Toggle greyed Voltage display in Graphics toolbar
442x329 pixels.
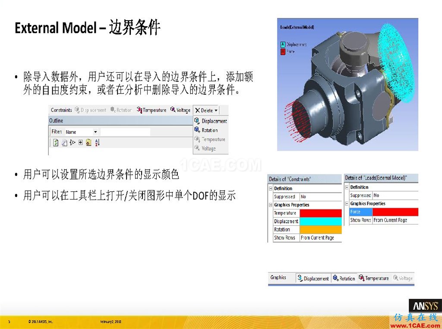coord(403,278)
